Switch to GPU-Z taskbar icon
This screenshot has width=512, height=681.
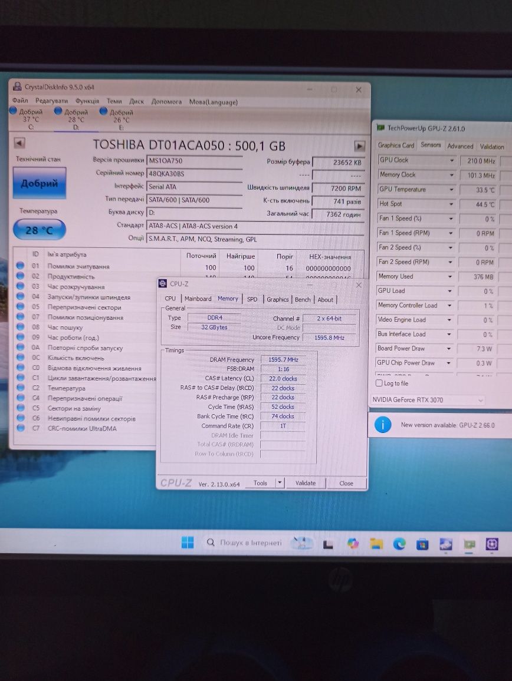pos(469,544)
